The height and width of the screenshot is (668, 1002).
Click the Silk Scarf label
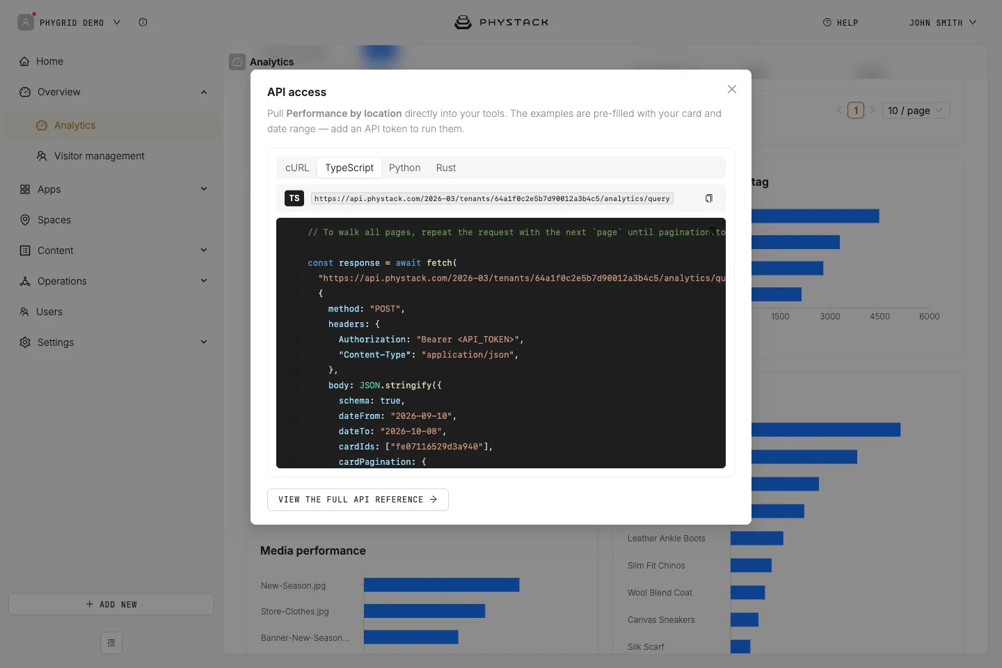pyautogui.click(x=646, y=647)
